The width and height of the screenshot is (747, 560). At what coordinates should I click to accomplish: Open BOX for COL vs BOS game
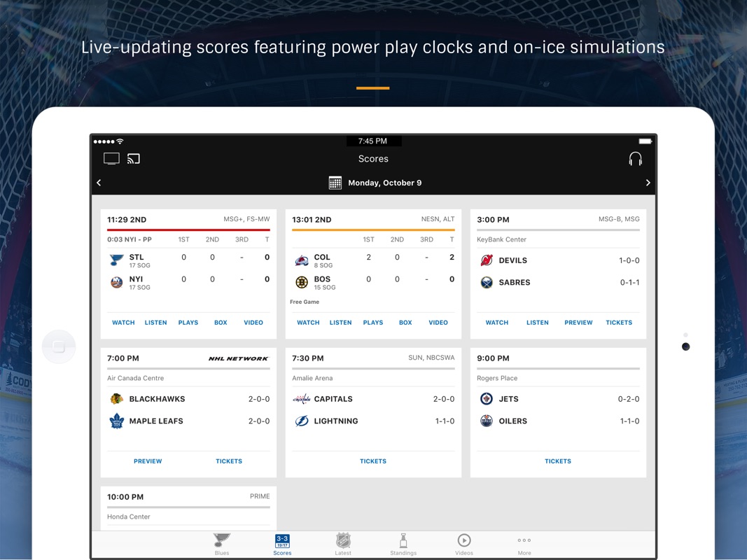[405, 323]
